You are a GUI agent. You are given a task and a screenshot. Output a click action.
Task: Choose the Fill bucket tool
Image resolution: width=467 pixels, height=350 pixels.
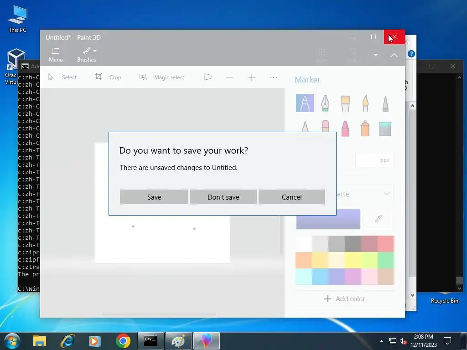click(385, 129)
